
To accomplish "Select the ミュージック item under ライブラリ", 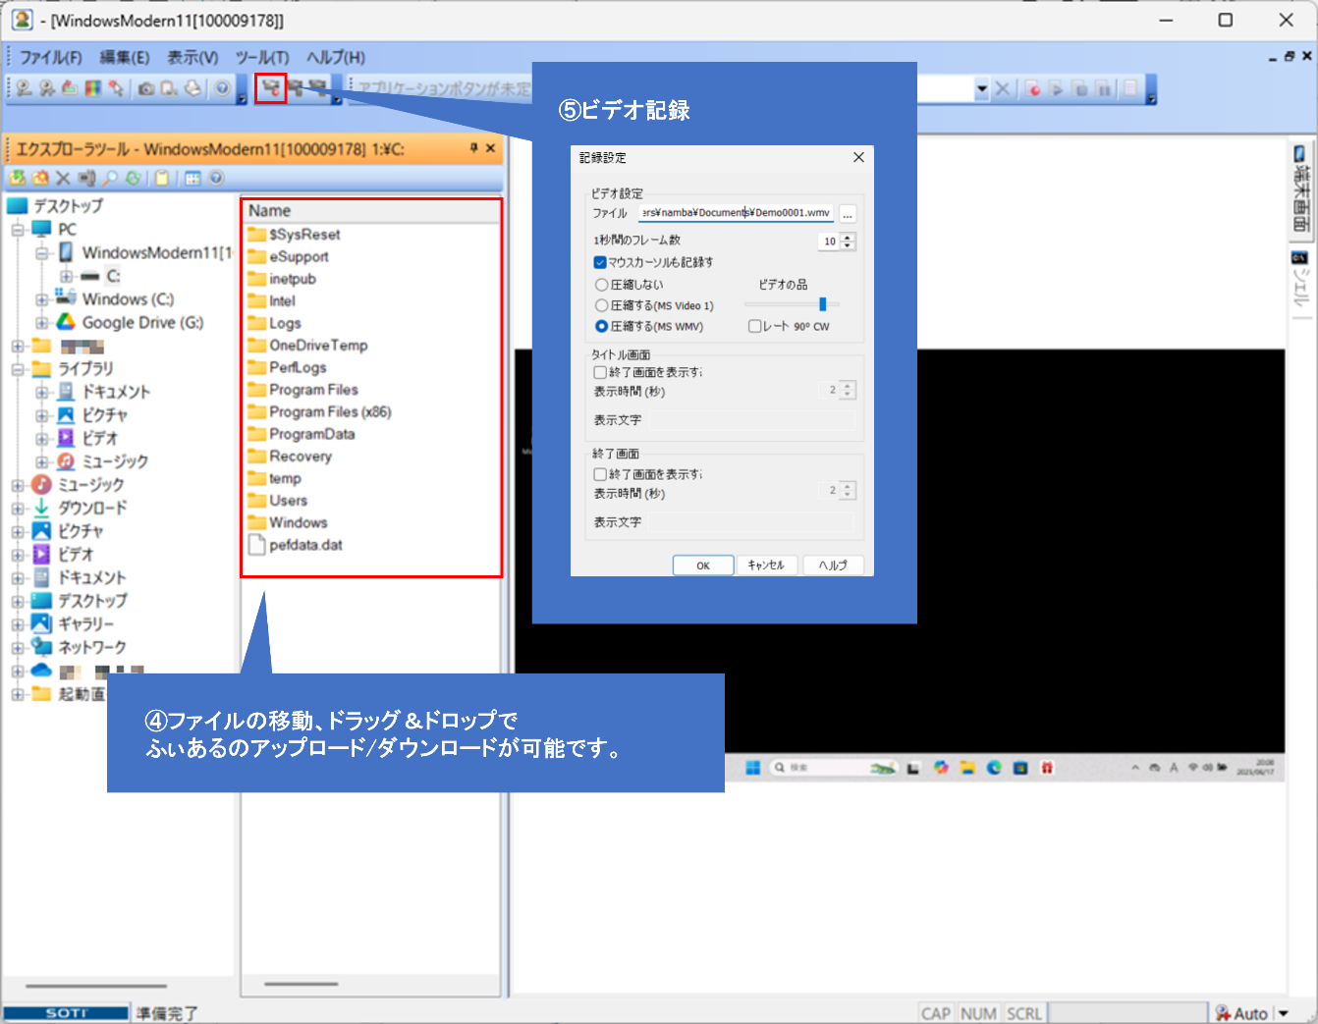I will [x=115, y=461].
